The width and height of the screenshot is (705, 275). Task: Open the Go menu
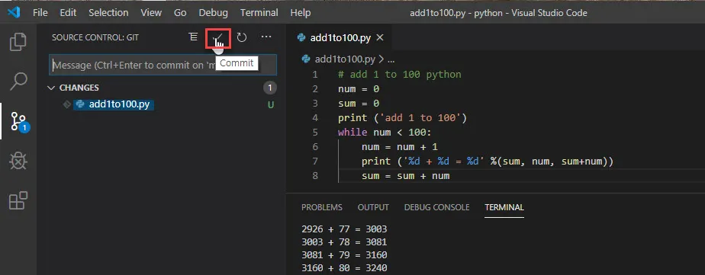[x=180, y=12]
